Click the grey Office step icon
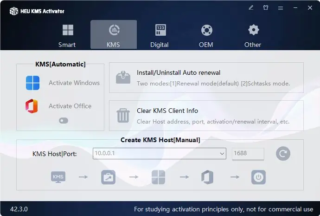 tap(208, 177)
